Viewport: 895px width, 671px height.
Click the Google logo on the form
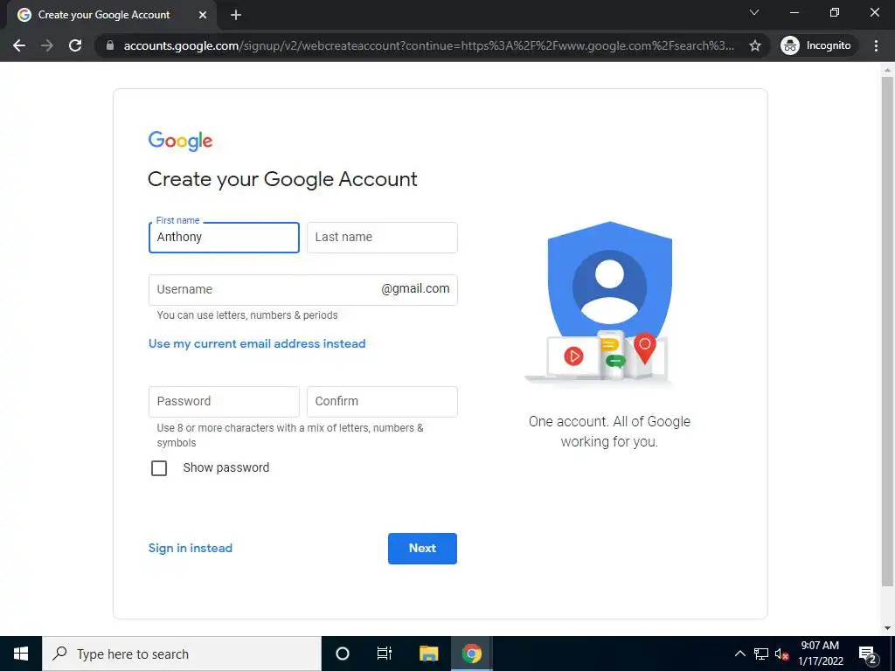click(x=180, y=141)
